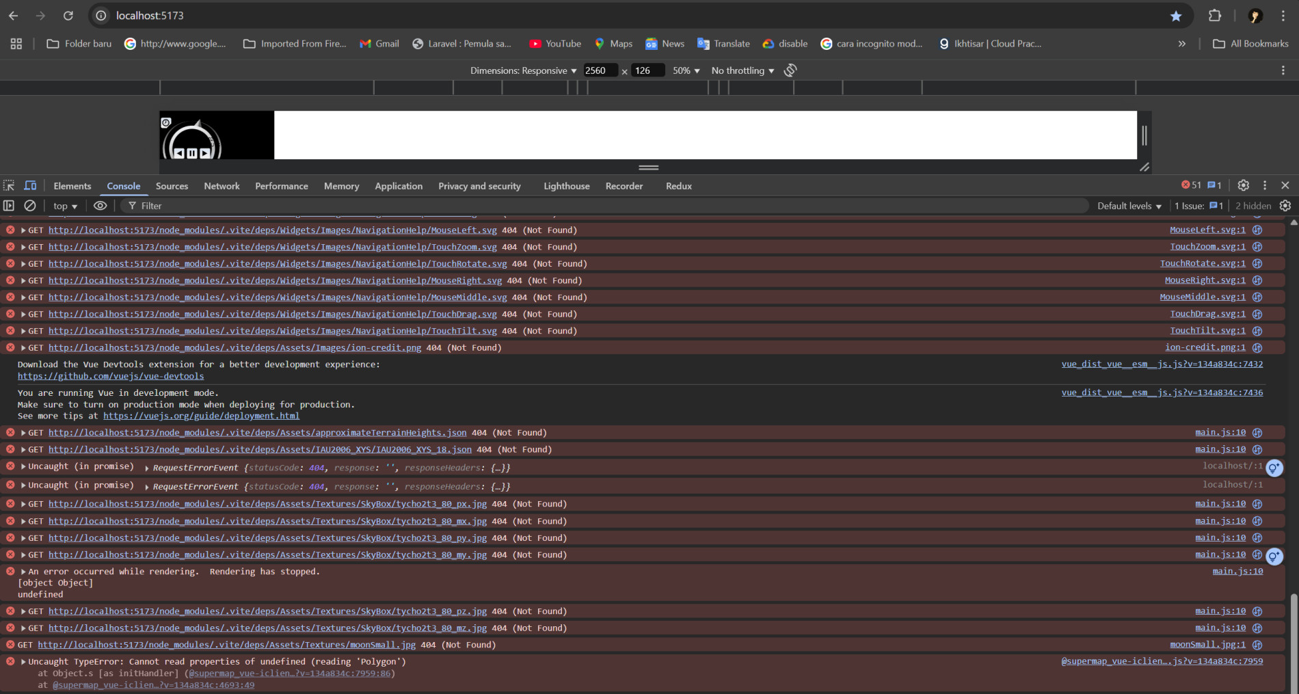Image resolution: width=1299 pixels, height=694 pixels.
Task: Activate the inspect element picker tool
Action: click(x=9, y=186)
